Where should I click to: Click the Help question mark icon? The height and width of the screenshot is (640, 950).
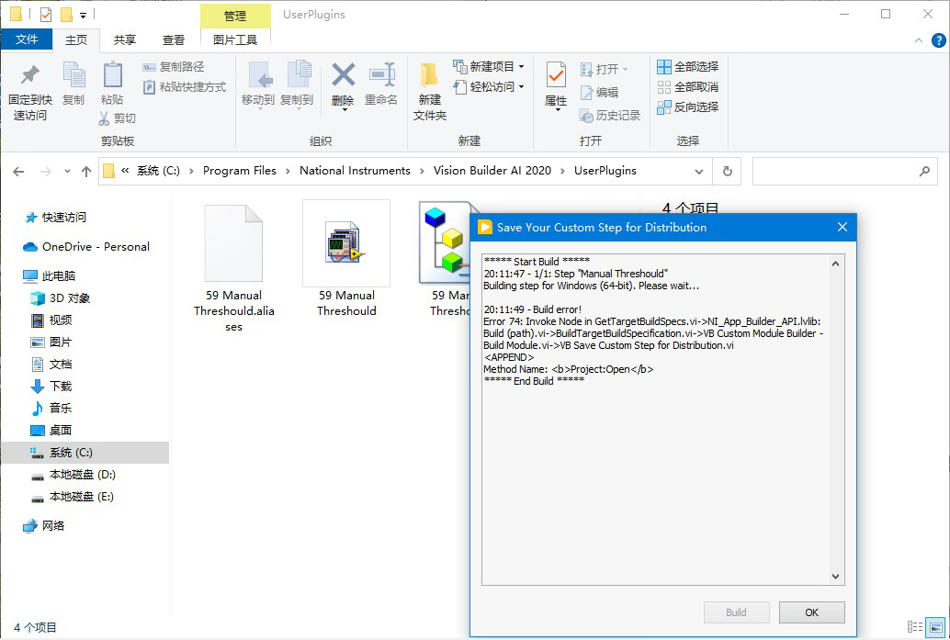tap(938, 40)
